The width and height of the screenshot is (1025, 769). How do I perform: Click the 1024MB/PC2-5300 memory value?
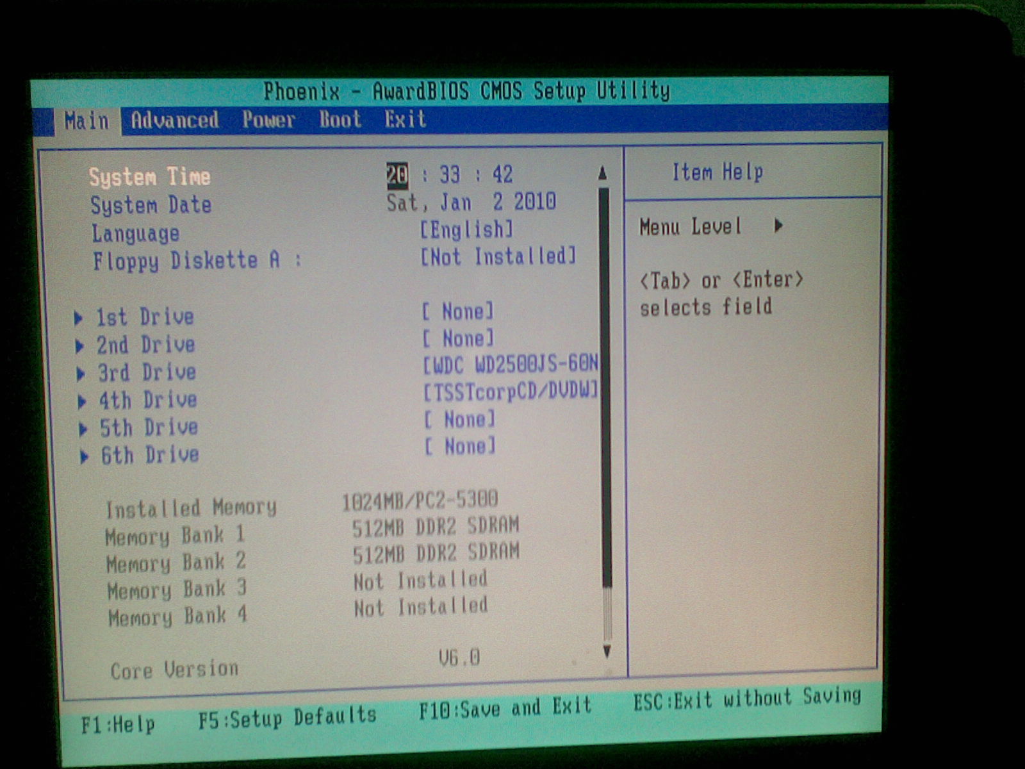(420, 500)
